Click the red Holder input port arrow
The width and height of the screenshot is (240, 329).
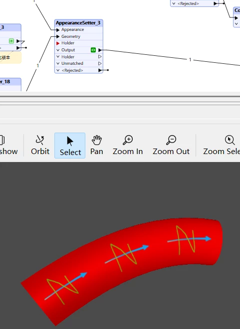[x=58, y=43]
